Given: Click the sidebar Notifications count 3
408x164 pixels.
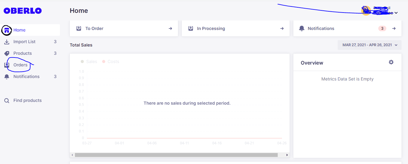Looking at the screenshot, I should pos(55,76).
